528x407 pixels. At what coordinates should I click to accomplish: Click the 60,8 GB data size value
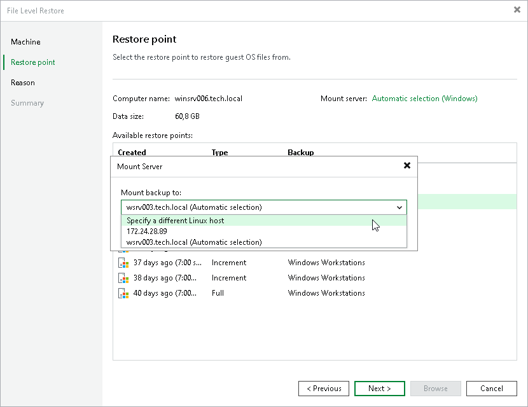187,116
